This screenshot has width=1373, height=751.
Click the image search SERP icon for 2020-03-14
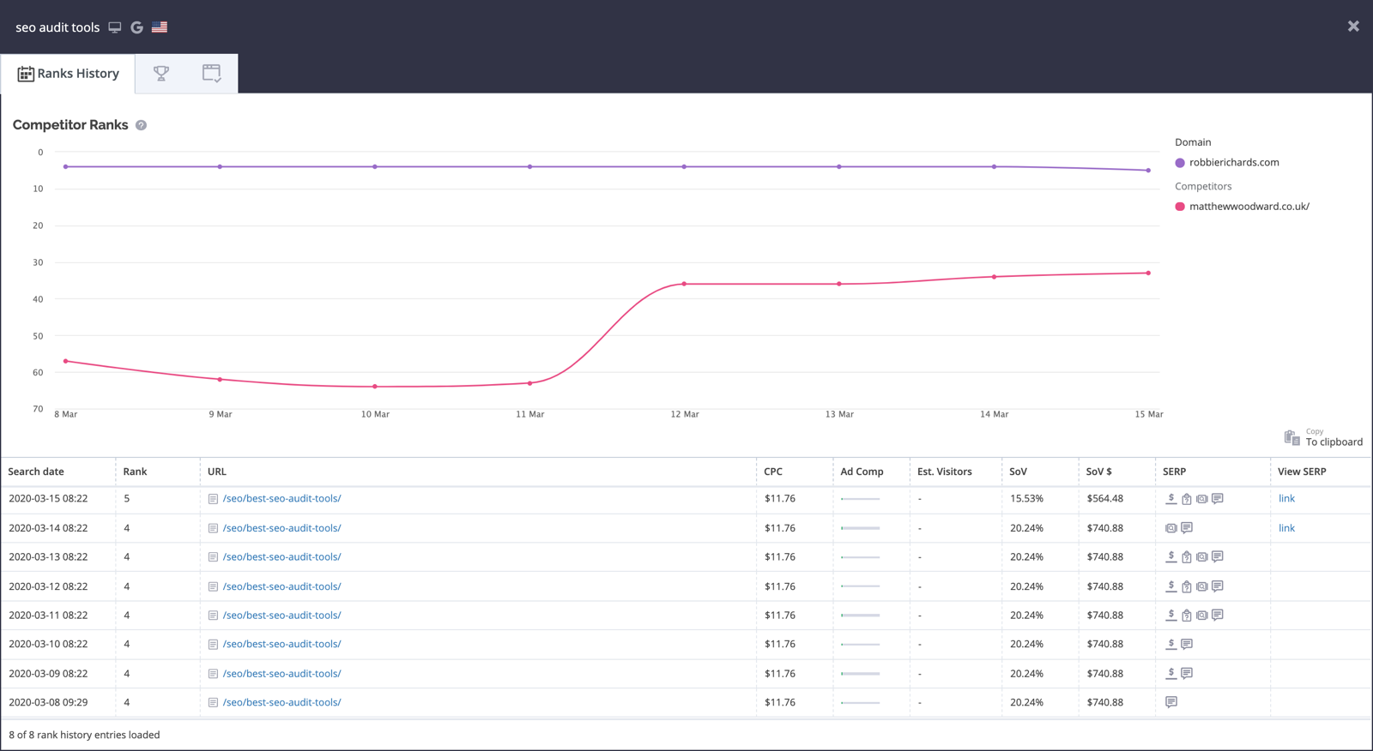(1171, 528)
